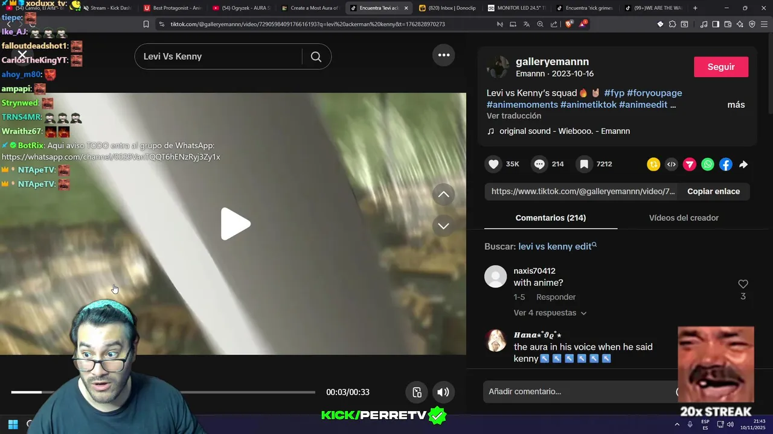The width and height of the screenshot is (773, 434).
Task: Expand the description with más
Action: pyautogui.click(x=736, y=105)
